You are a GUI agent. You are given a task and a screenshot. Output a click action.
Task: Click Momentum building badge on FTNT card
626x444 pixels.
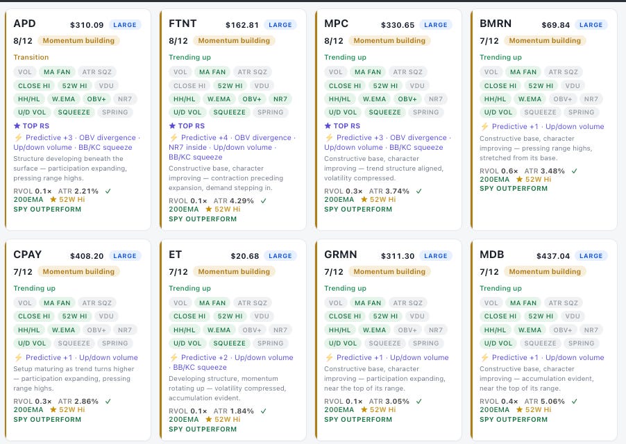pos(234,41)
